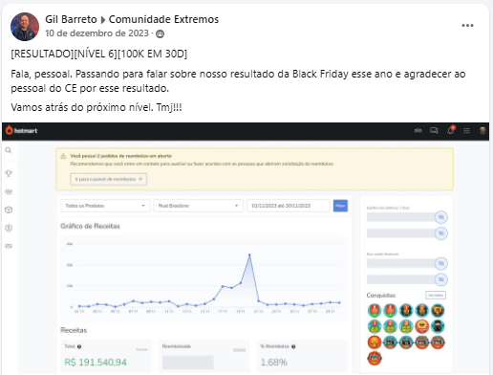The width and height of the screenshot is (493, 375).
Task: Open the notifications bell in Hotmart header
Action: click(x=451, y=130)
